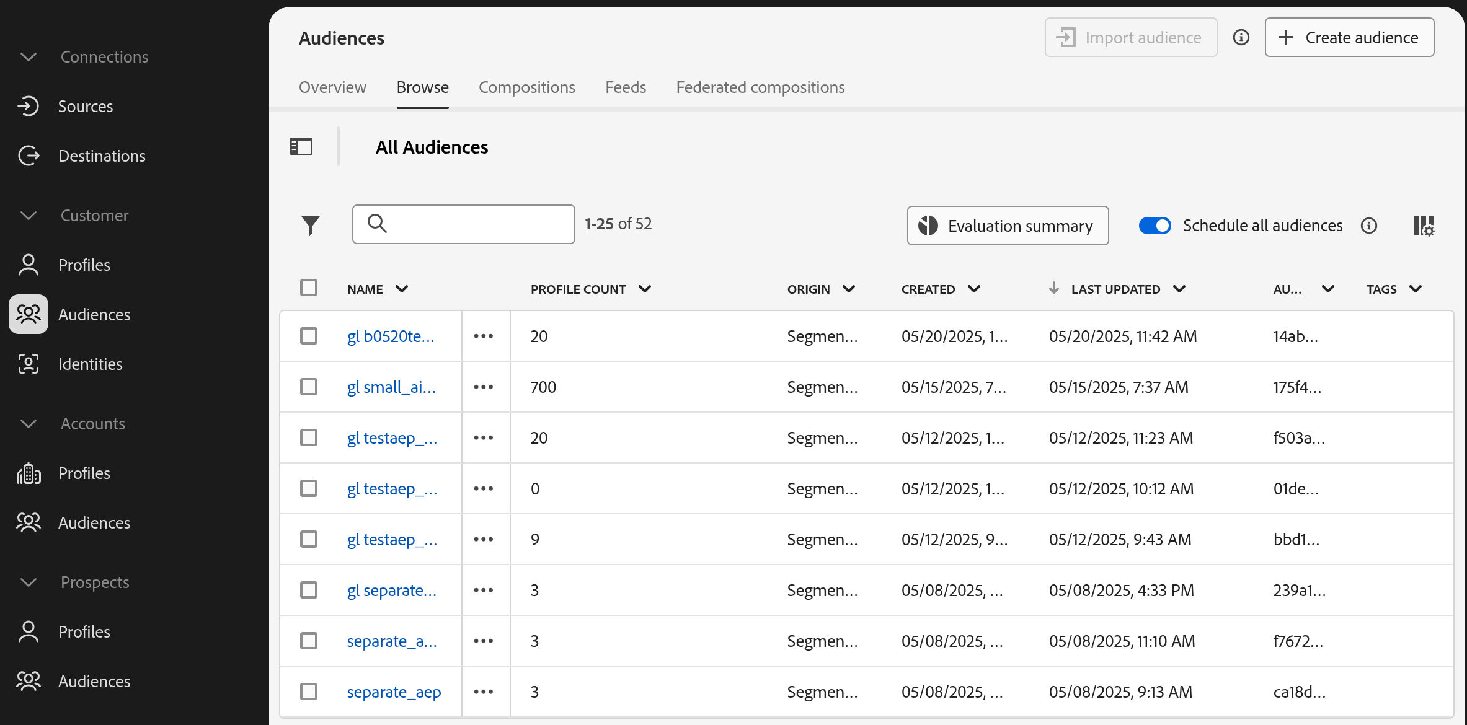Open Identities in the sidebar
1467x725 pixels.
pos(90,364)
